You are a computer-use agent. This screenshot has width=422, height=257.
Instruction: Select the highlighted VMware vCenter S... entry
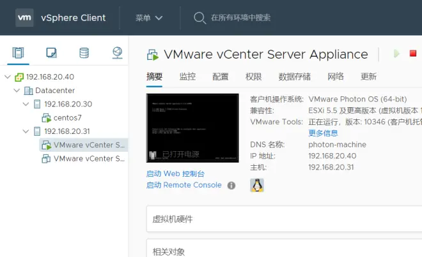(89, 145)
